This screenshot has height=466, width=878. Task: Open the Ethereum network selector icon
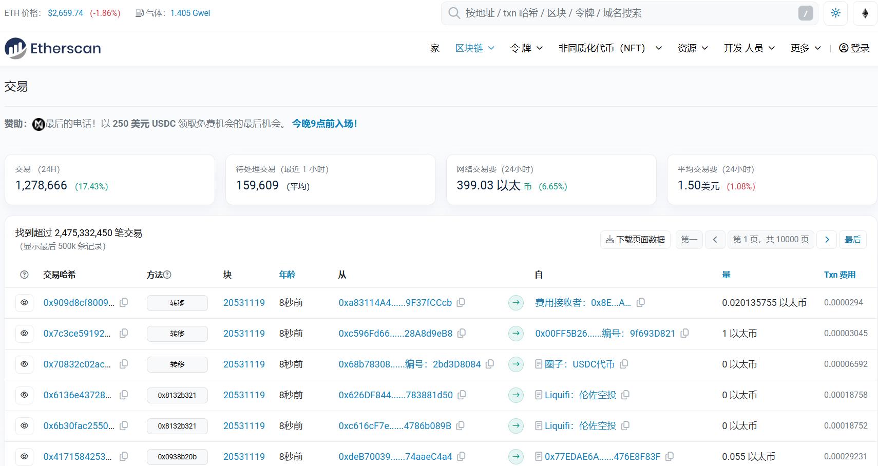click(865, 13)
